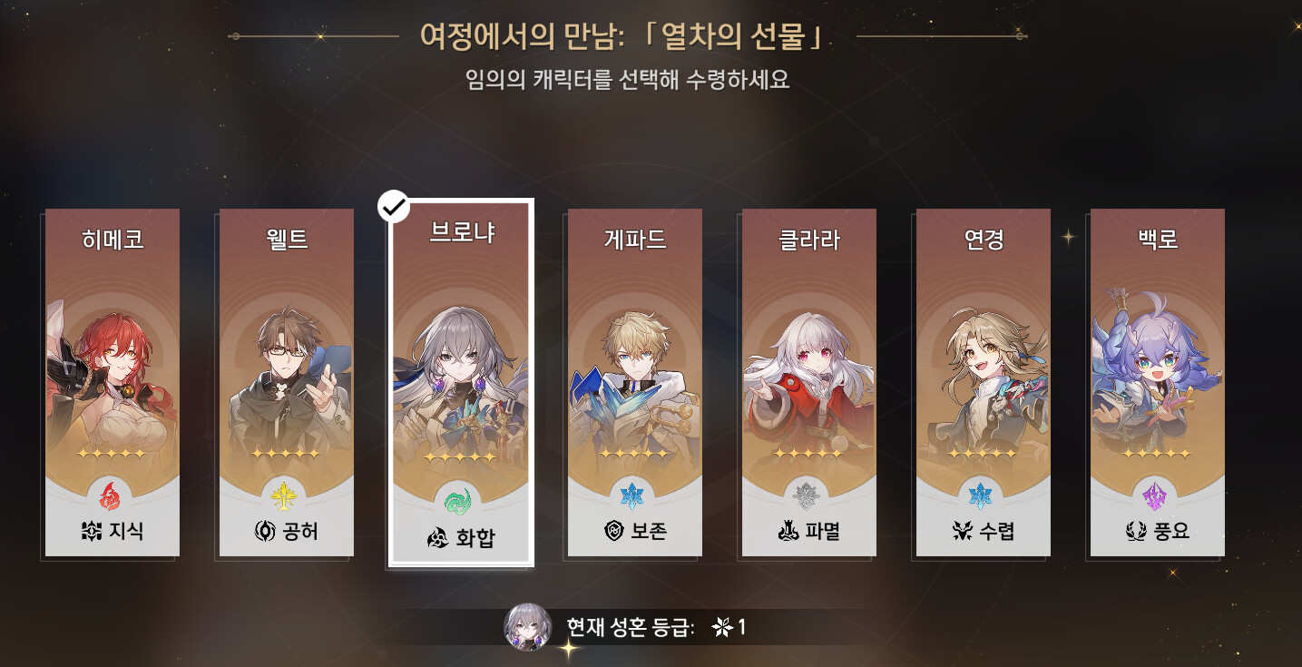Click Bronya's round avatar at the bottom
This screenshot has height=667, width=1302.
(527, 627)
